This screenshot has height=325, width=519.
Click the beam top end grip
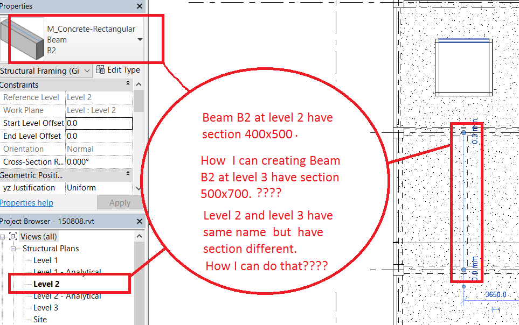(463, 132)
